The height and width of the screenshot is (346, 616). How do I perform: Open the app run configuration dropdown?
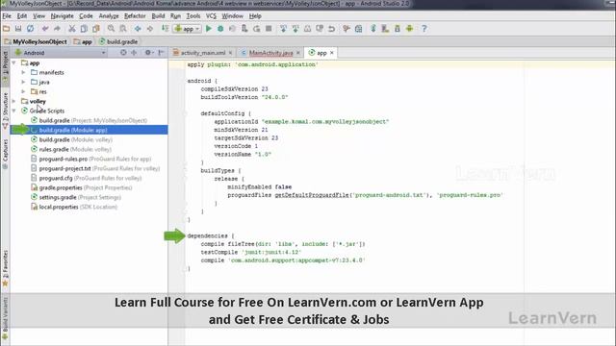pos(188,29)
